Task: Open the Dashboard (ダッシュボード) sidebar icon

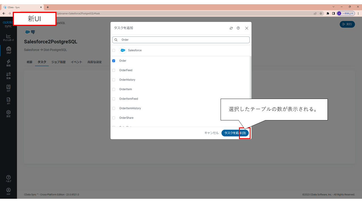Action: 8,37
